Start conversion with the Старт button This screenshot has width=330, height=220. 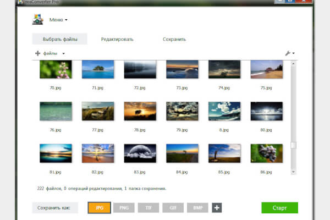[280, 208]
